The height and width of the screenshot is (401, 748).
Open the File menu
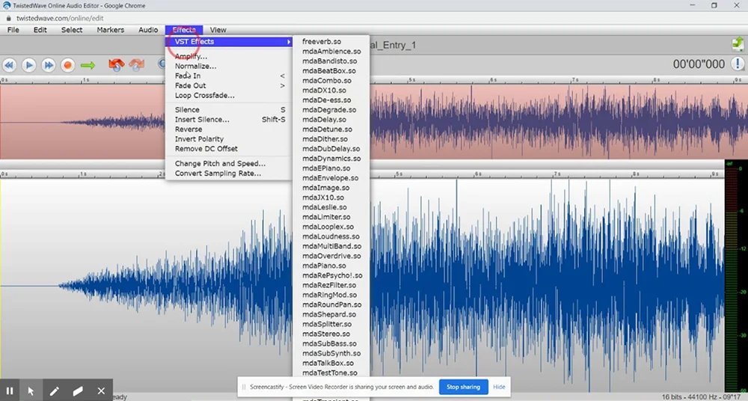tap(13, 30)
